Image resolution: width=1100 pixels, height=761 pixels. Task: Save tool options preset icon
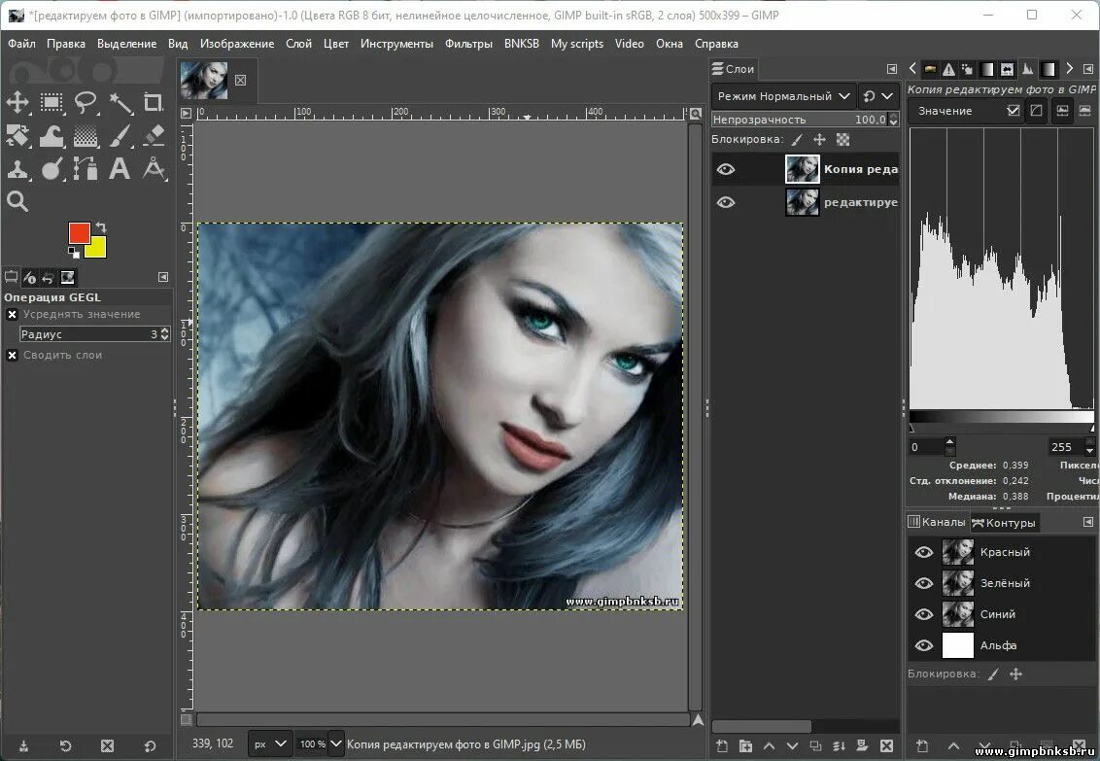(x=23, y=746)
